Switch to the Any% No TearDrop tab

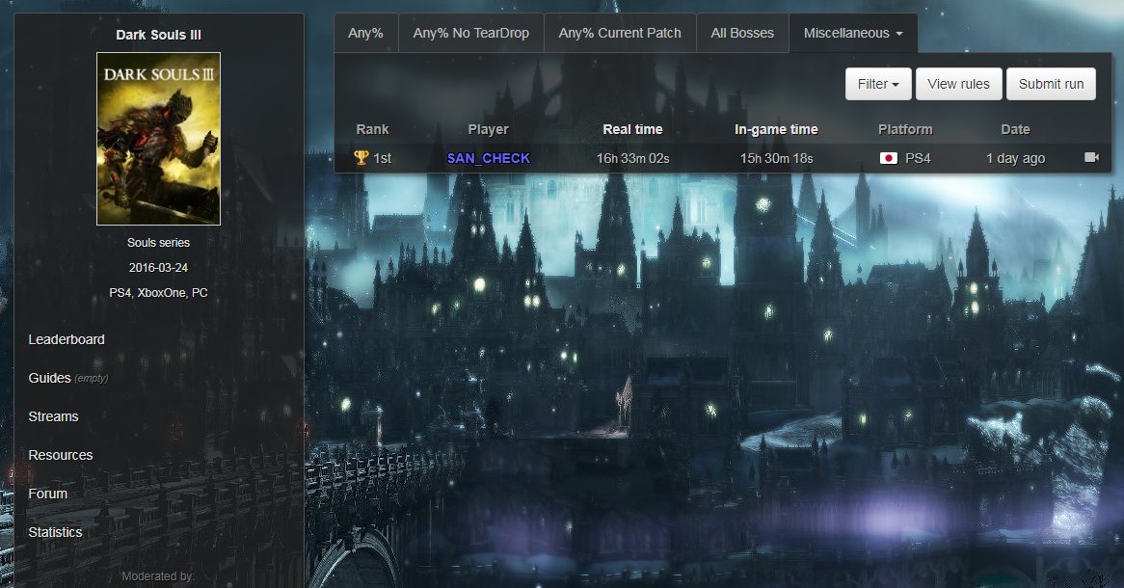pyautogui.click(x=471, y=33)
